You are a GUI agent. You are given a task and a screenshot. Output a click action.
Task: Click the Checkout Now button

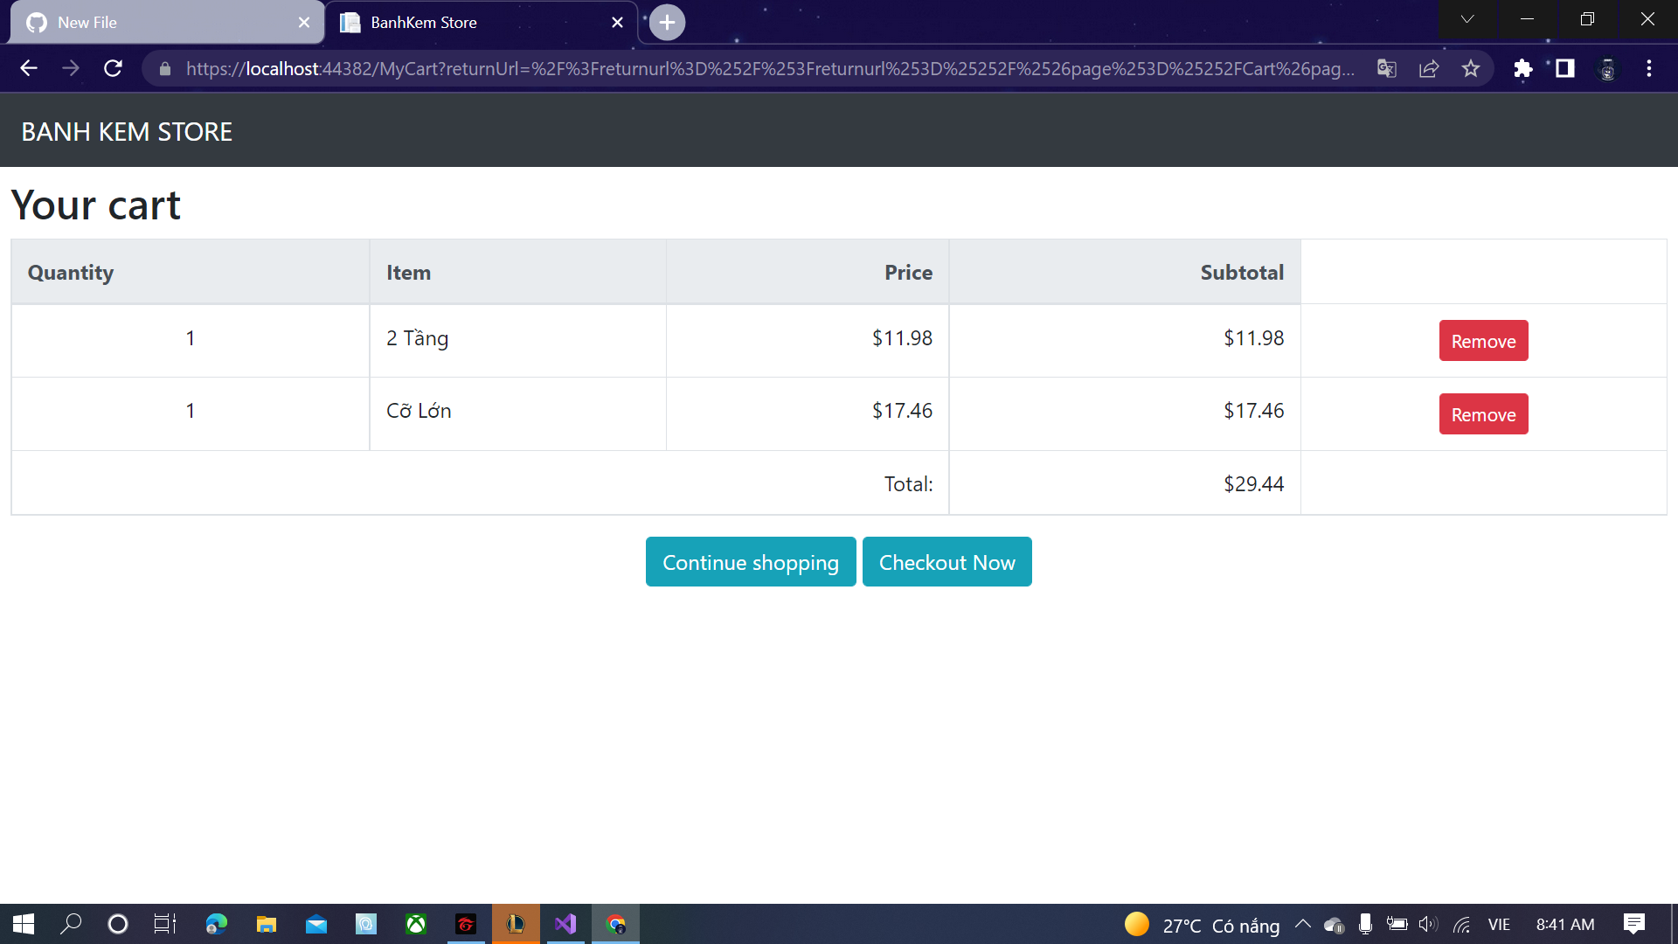tap(947, 562)
